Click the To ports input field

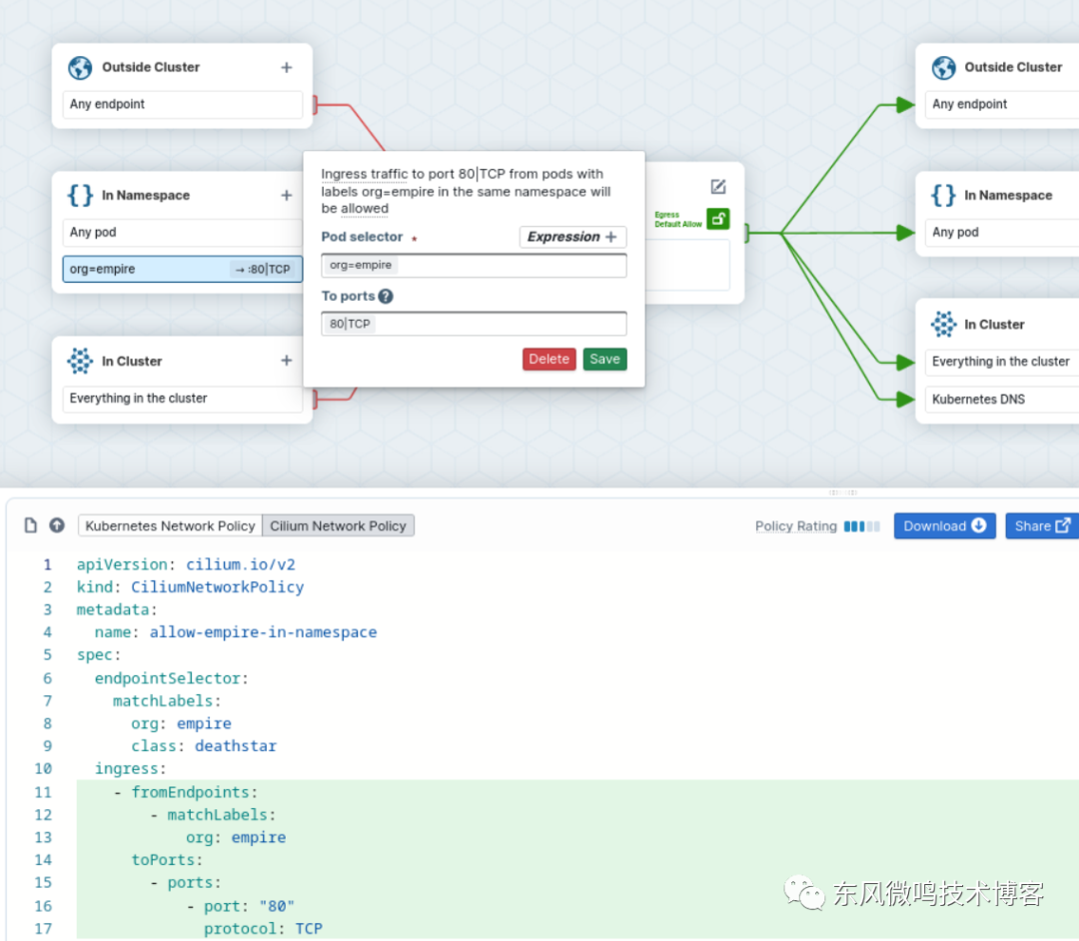click(475, 324)
